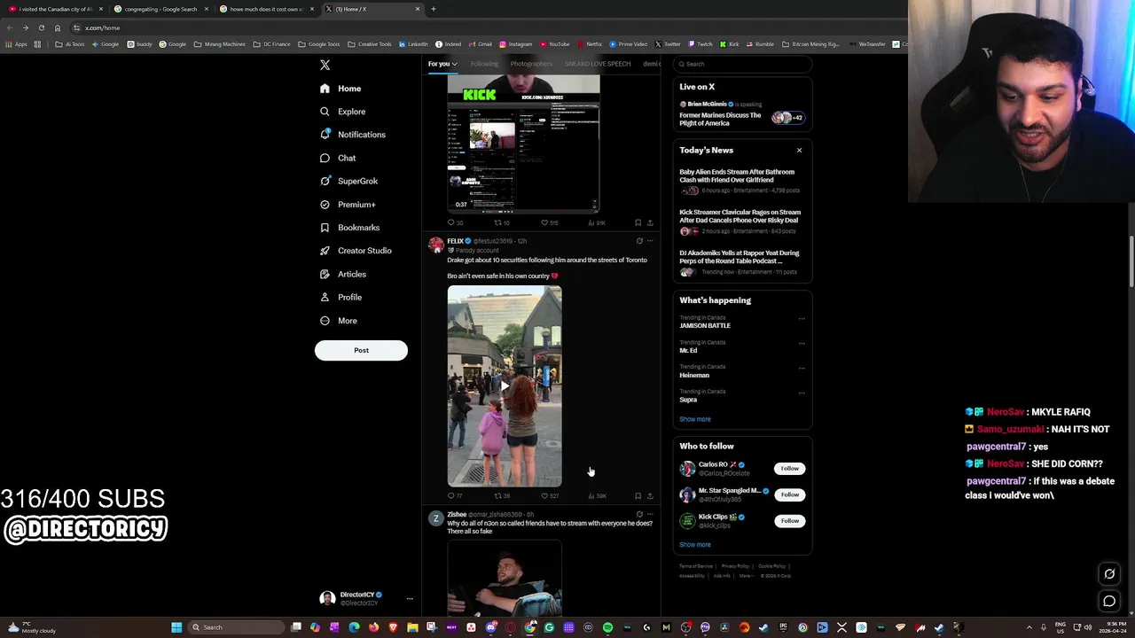Follow Carlos RO
Image resolution: width=1135 pixels, height=638 pixels.
[789, 468]
